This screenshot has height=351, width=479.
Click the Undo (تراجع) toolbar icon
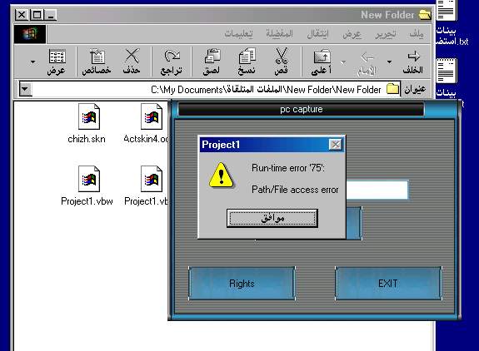pos(172,57)
